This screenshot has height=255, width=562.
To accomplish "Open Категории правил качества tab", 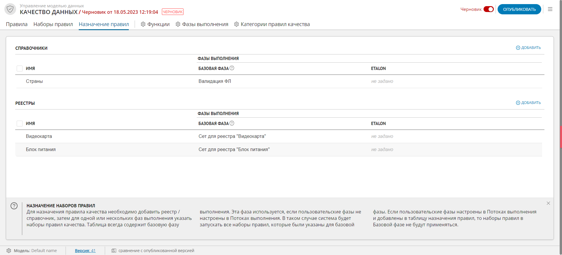I will 272,24.
